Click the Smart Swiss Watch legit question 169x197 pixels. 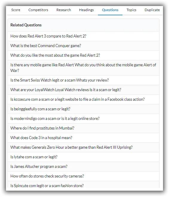click(x=83, y=80)
